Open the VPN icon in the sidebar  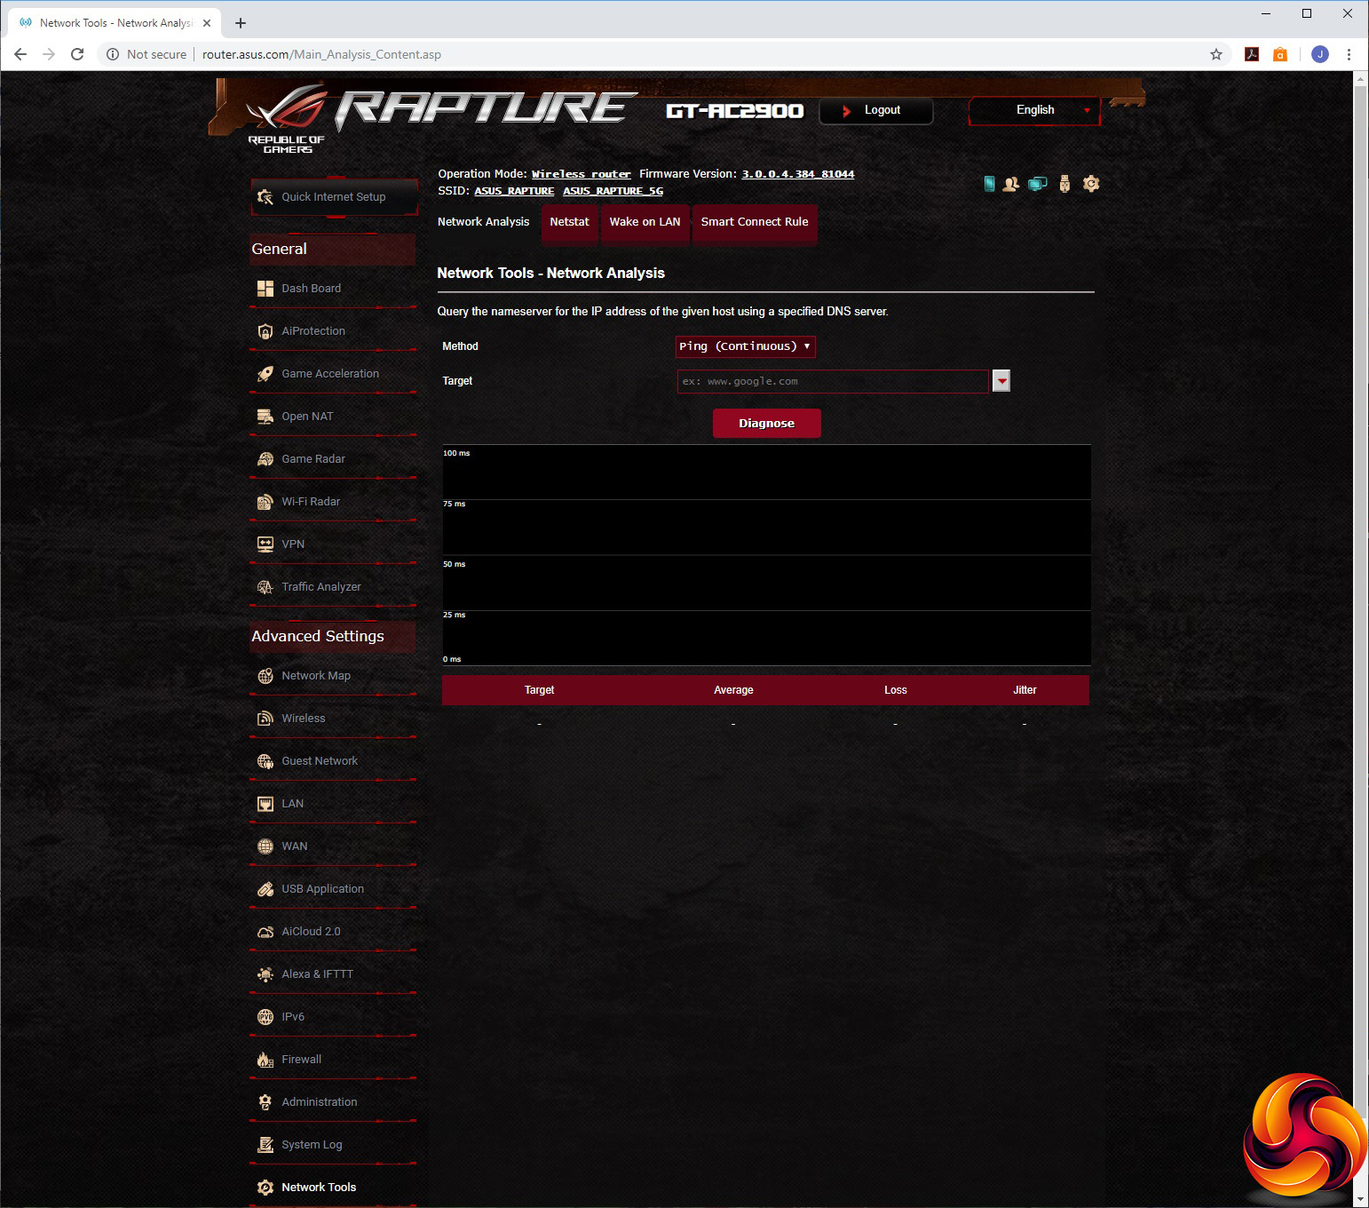pos(265,544)
